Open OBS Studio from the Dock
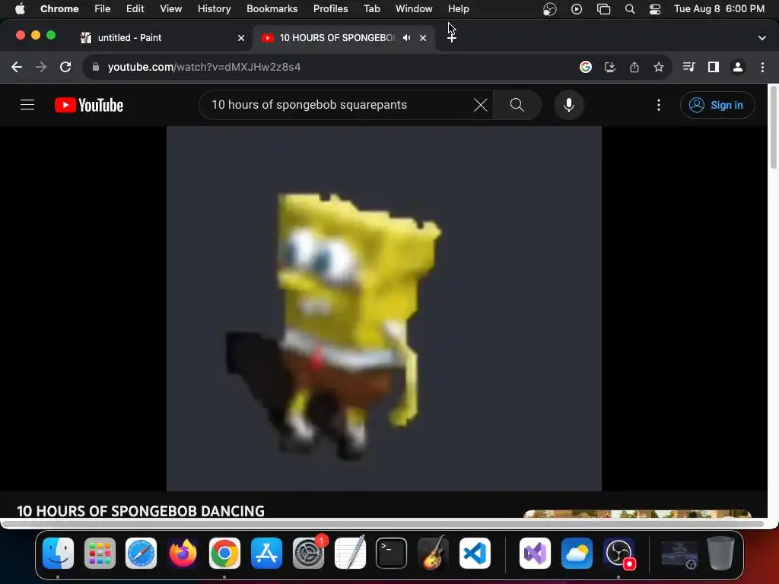 619,553
